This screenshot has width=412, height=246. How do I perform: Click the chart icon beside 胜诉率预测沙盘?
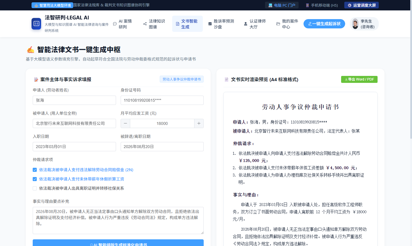point(210,24)
